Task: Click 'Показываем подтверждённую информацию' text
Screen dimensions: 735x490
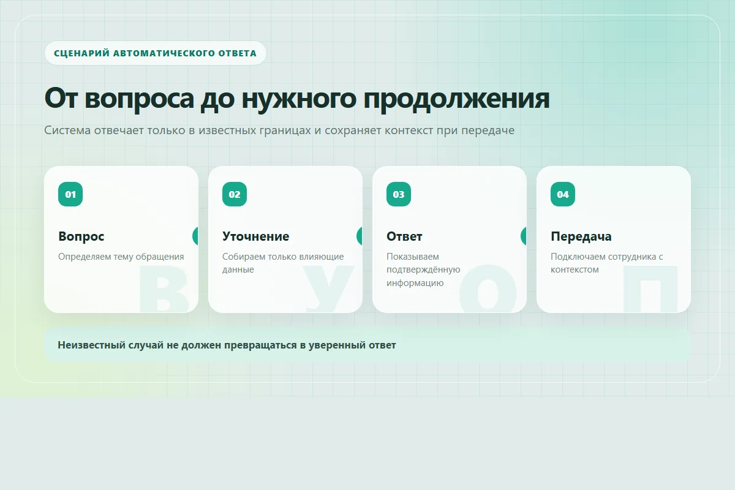Action: pos(423,269)
